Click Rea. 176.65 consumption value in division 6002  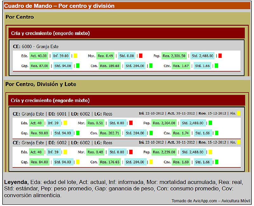click(x=110, y=162)
